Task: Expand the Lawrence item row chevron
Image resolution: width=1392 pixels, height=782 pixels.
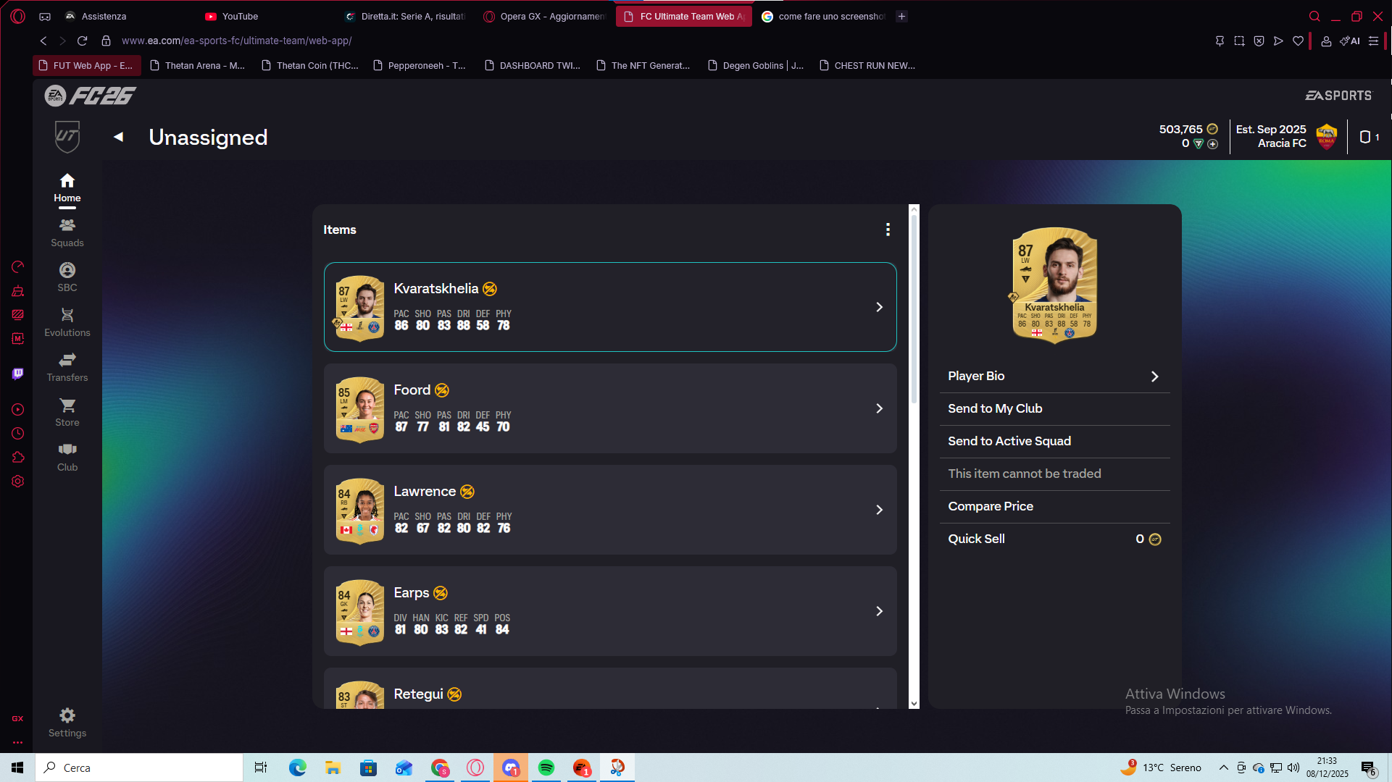Action: coord(879,510)
